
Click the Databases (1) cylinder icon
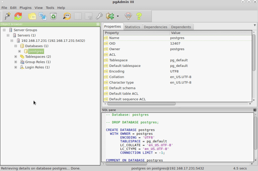point(22,46)
